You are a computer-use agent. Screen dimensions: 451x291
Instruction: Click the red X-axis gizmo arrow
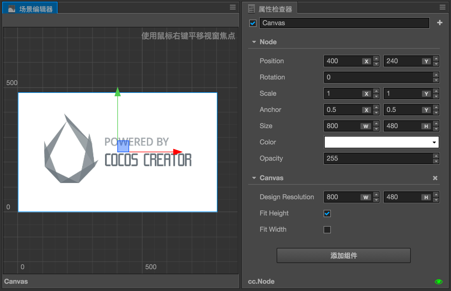click(x=177, y=152)
